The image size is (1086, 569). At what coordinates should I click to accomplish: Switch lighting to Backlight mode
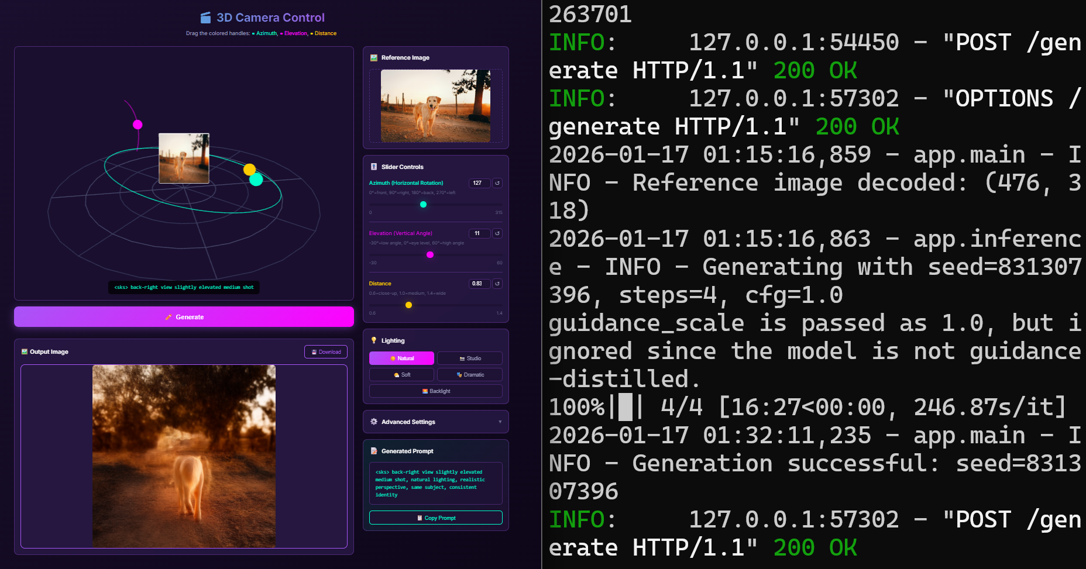(x=435, y=391)
